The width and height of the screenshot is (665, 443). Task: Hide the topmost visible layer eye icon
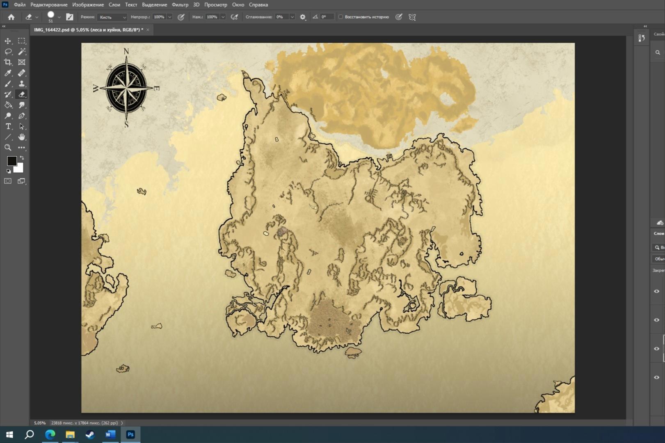pyautogui.click(x=656, y=291)
